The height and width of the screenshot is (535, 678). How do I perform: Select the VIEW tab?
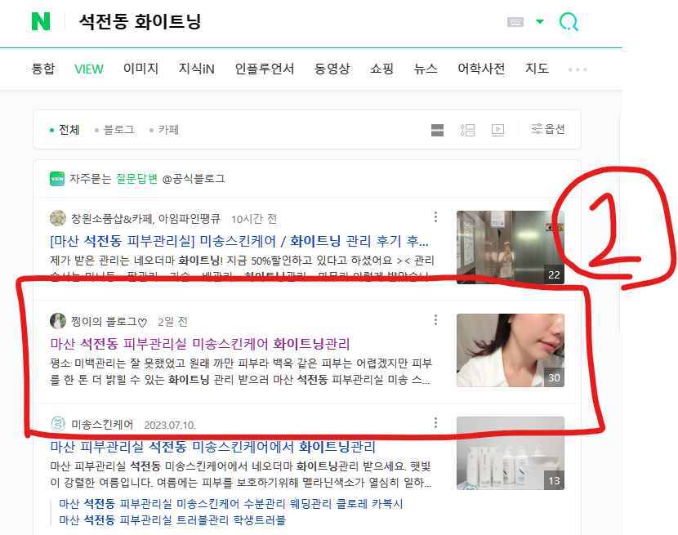tap(89, 69)
